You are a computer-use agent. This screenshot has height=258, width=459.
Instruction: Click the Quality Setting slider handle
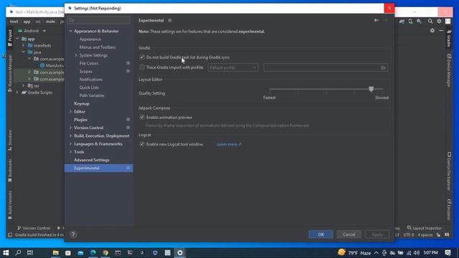[x=372, y=89]
